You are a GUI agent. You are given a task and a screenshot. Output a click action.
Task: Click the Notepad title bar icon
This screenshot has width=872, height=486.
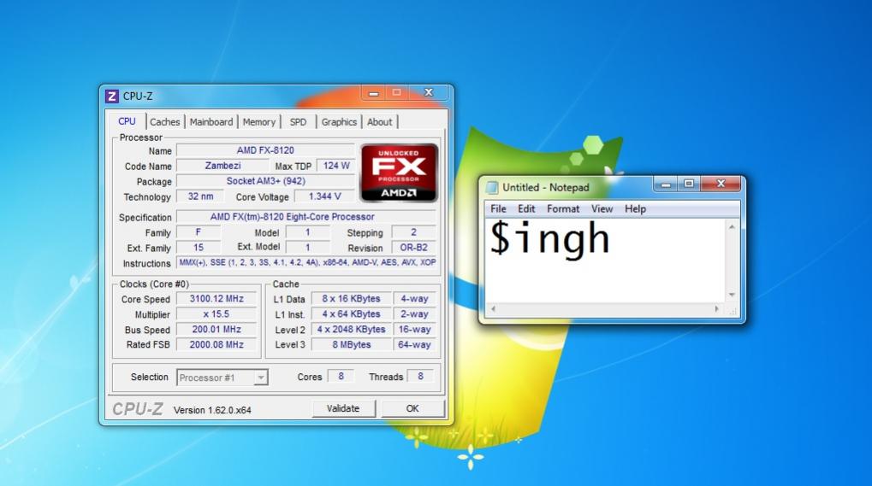point(491,188)
